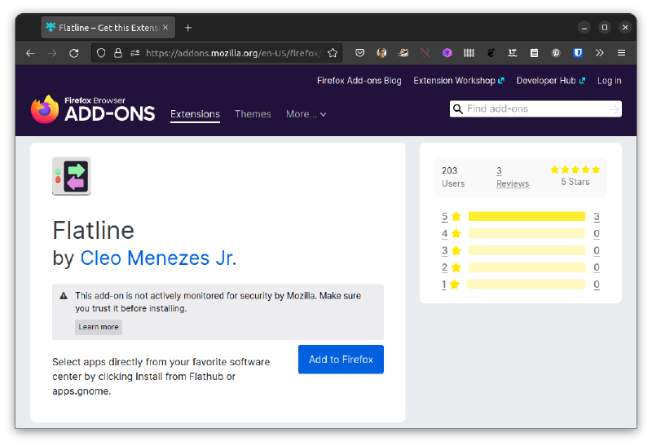Screen dimensions: 652x446
Task: Open the GNOME footprint extension icon
Action: click(x=491, y=53)
